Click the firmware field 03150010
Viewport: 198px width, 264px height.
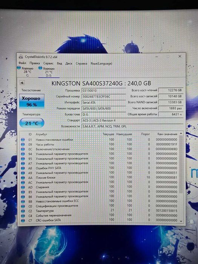(x=104, y=91)
